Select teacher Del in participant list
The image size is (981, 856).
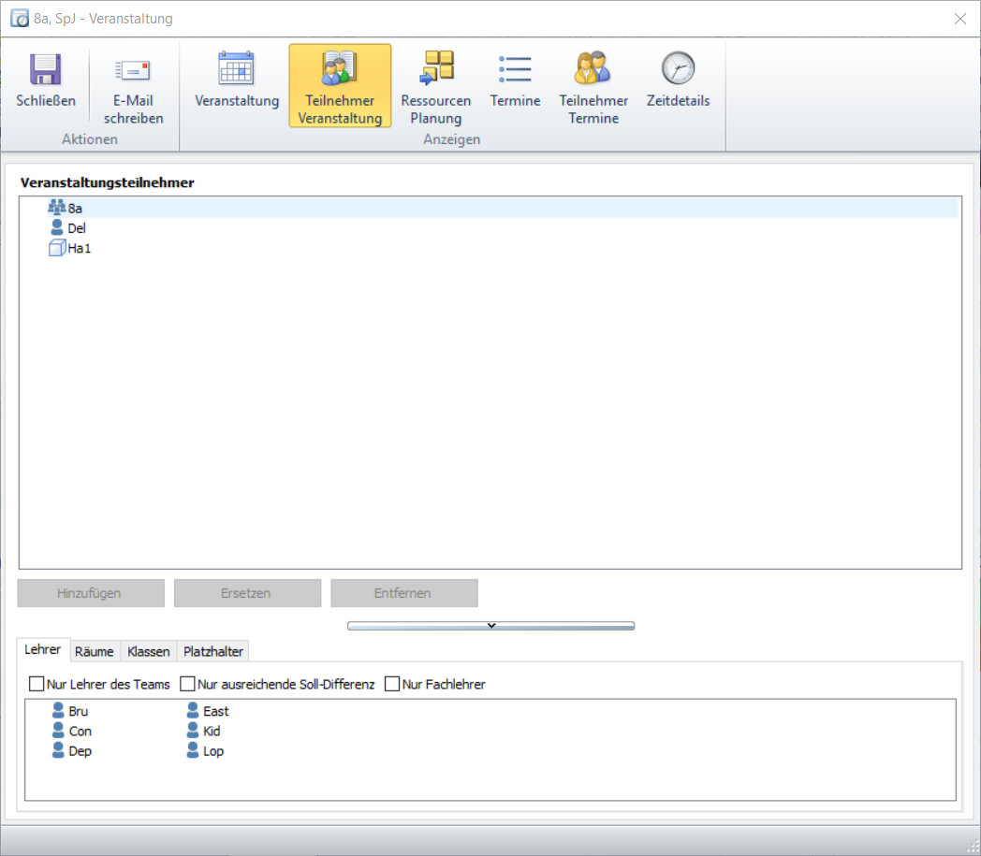68,228
